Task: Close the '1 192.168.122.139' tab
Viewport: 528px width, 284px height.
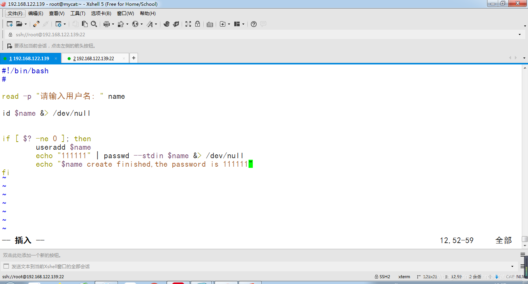Action: [x=56, y=59]
